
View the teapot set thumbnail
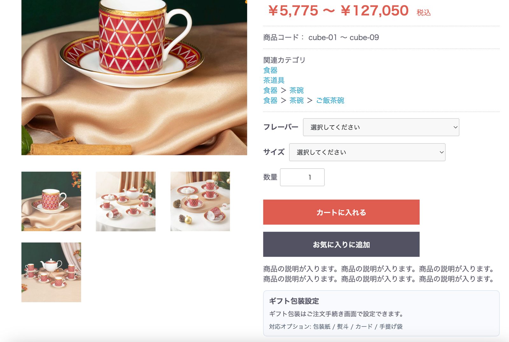tap(126, 201)
